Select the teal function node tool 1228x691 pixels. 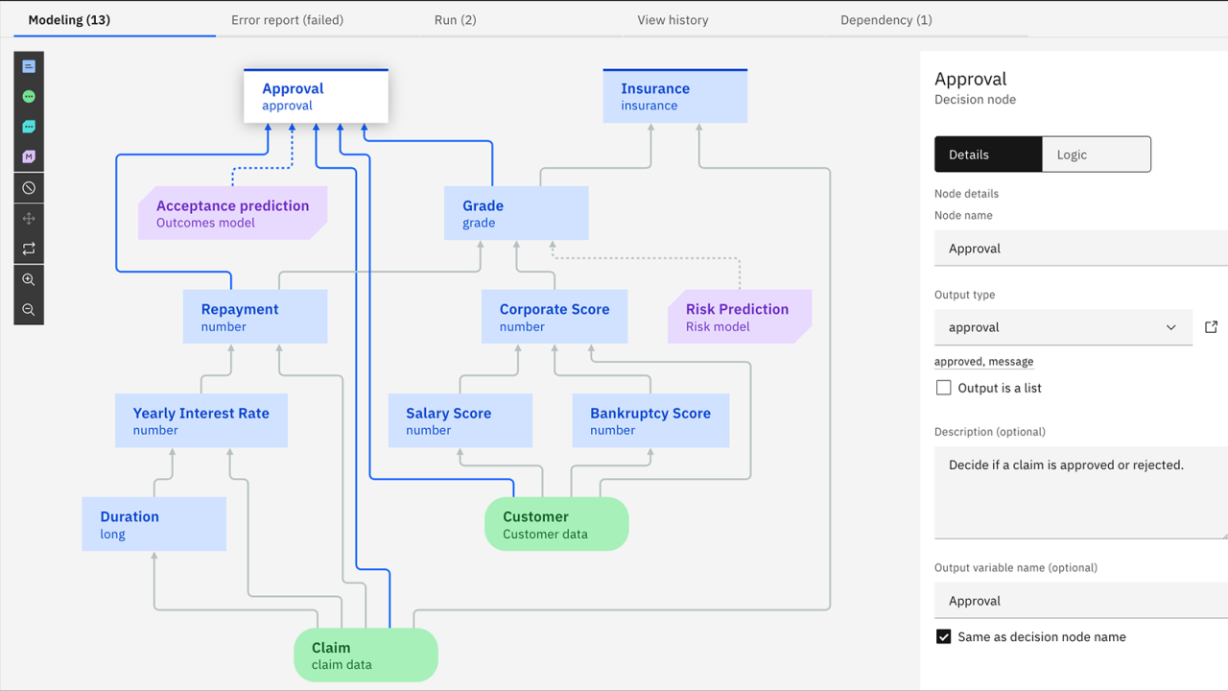pos(28,126)
